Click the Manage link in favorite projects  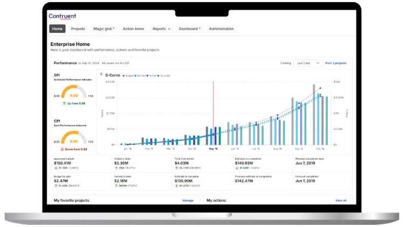click(188, 200)
